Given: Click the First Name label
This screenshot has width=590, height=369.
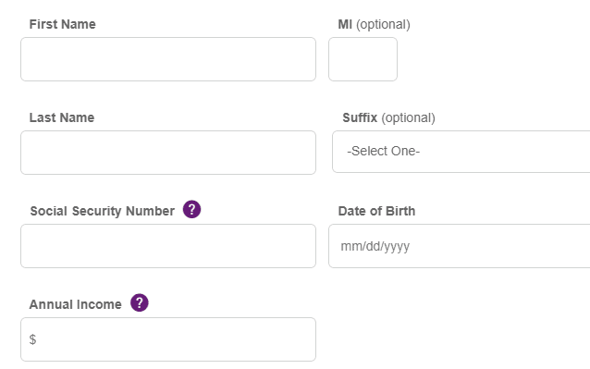Looking at the screenshot, I should tap(63, 24).
